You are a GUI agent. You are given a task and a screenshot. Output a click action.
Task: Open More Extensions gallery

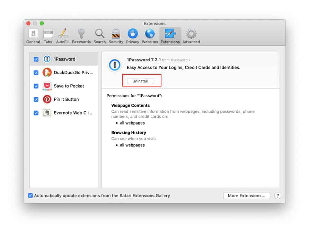point(247,195)
